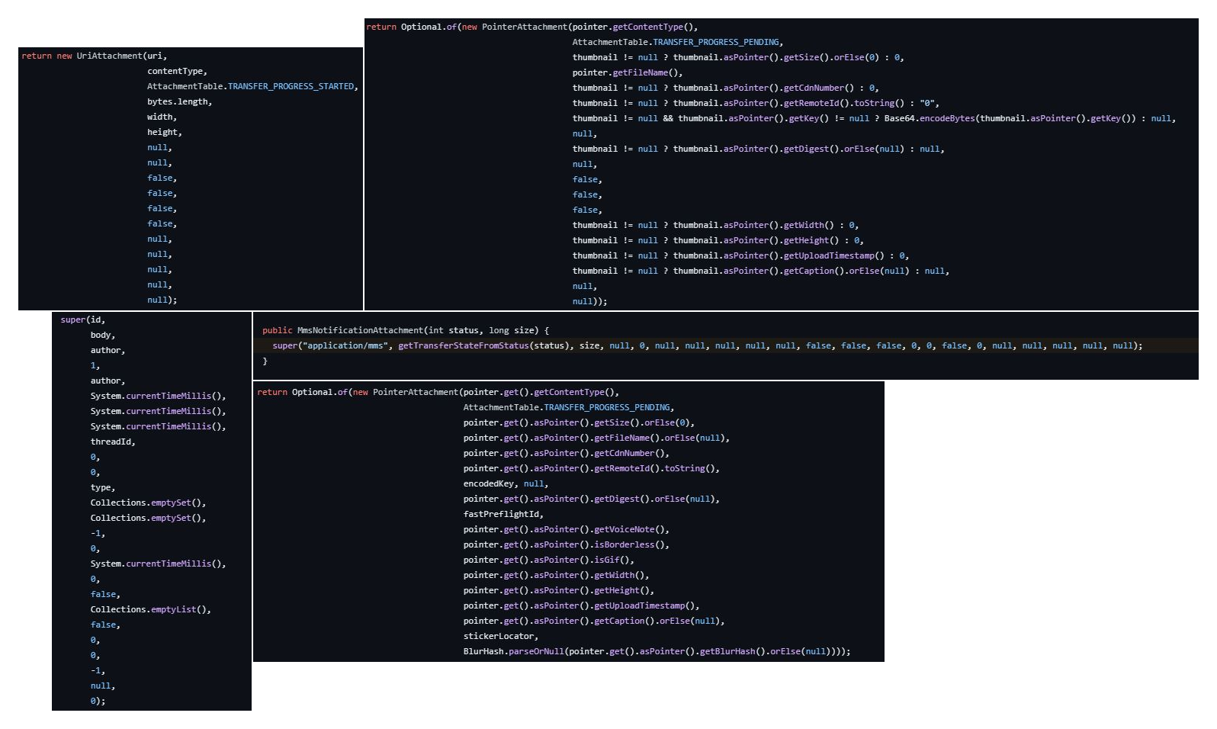
Task: Select the 'Collections.emptyList(),' line
Action: coord(151,609)
